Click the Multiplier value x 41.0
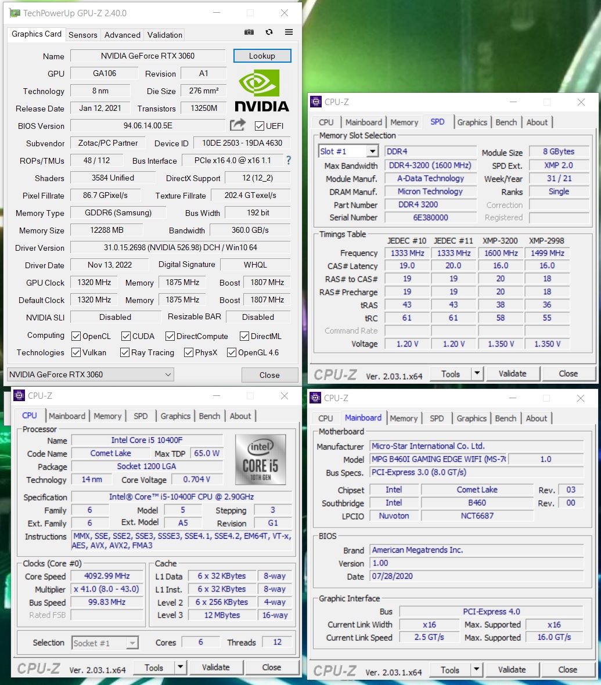The width and height of the screenshot is (601, 685). click(107, 589)
